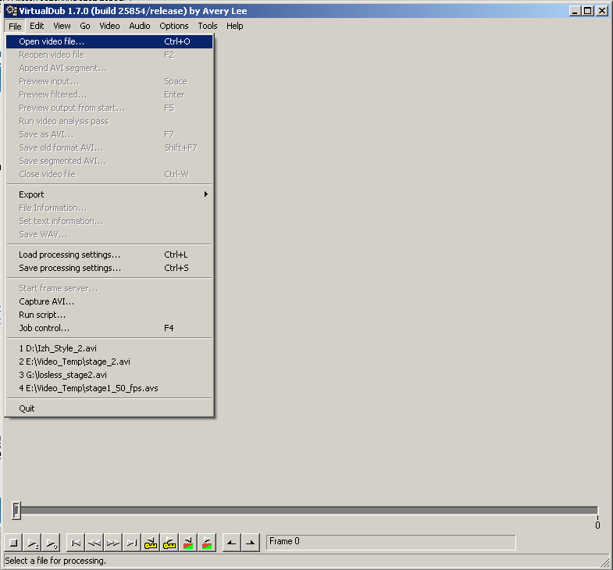Expand the Export submenu
The image size is (613, 570).
tap(109, 194)
